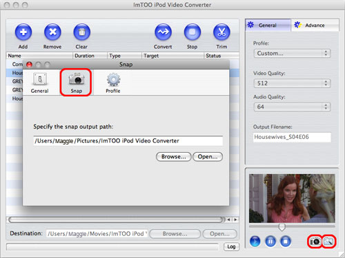The width and height of the screenshot is (345, 258).
Task: Click the Type column header
Action: (124, 56)
